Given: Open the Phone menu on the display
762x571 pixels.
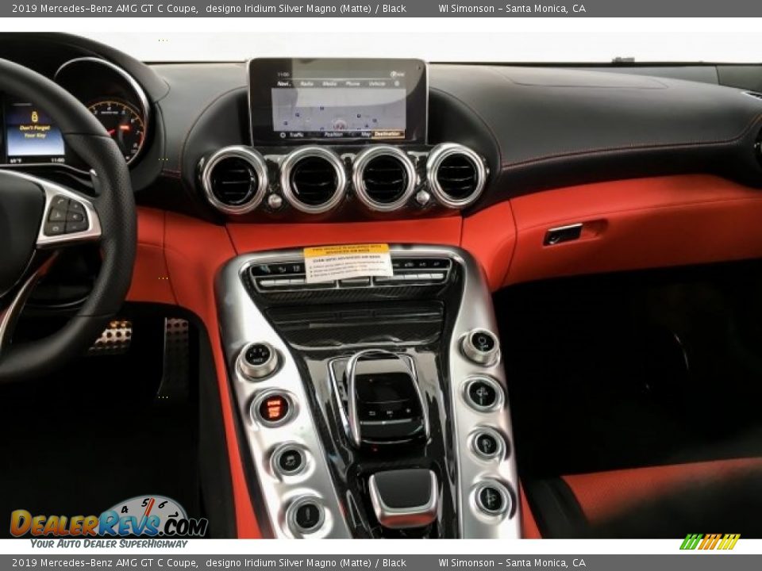Looking at the screenshot, I should click(352, 83).
